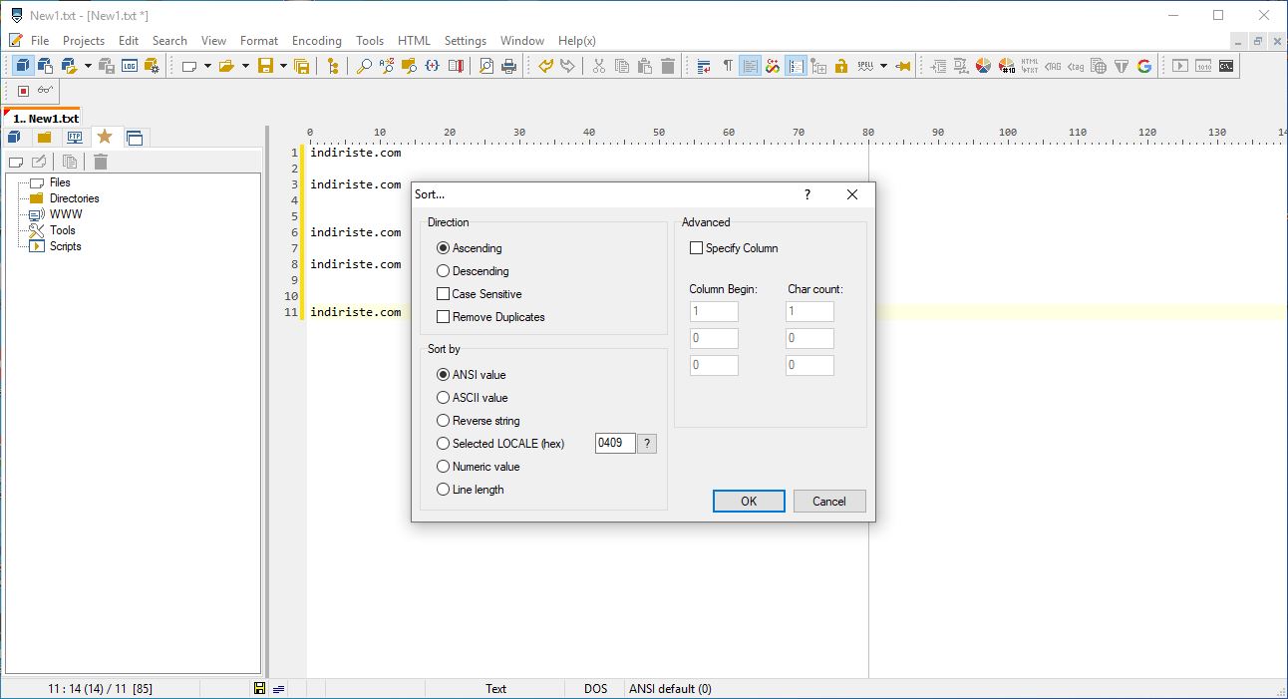
Task: Select the Scripts item in favorites tree
Action: (x=65, y=246)
